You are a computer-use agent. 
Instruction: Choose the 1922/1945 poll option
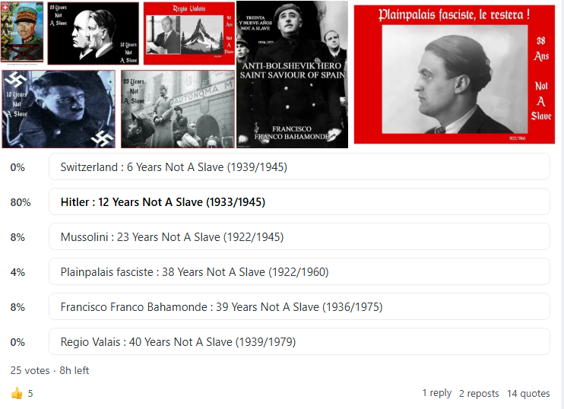(x=299, y=236)
